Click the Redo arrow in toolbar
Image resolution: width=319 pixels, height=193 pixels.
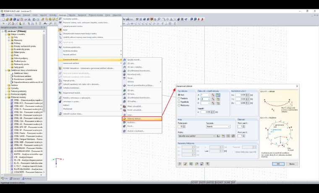point(38,19)
